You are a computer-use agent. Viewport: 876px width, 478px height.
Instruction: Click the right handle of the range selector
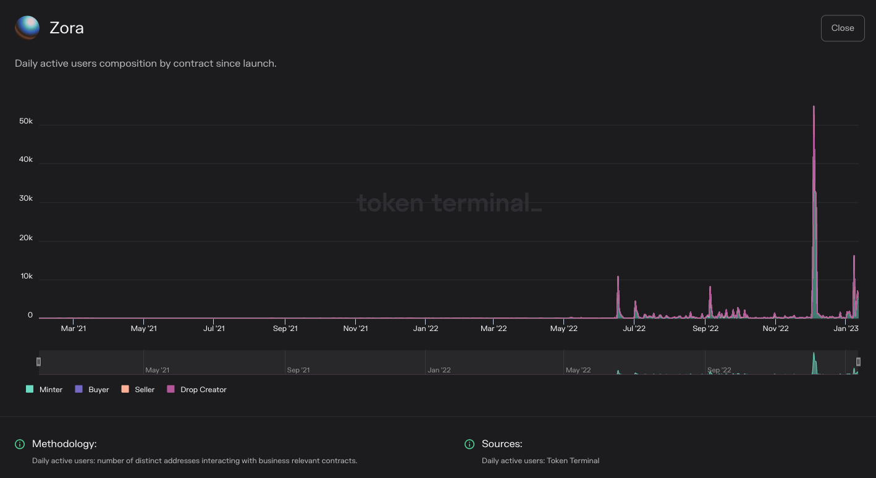click(x=858, y=361)
